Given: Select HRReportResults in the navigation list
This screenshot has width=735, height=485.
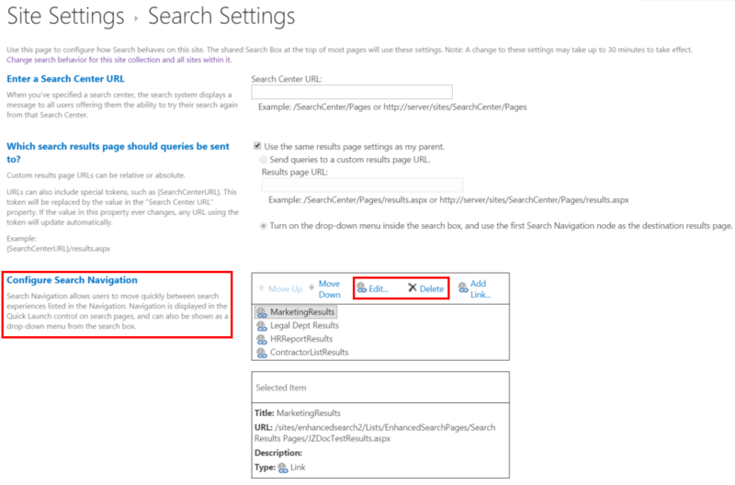Looking at the screenshot, I should click(300, 339).
